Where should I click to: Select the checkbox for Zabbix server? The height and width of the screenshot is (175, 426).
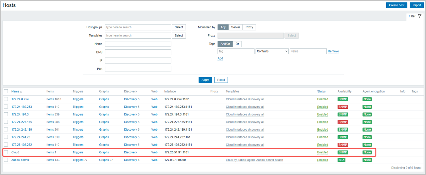tap(6, 160)
